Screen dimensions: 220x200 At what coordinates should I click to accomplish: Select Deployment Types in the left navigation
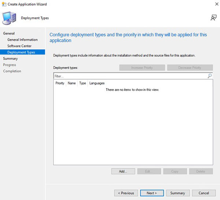point(21,52)
